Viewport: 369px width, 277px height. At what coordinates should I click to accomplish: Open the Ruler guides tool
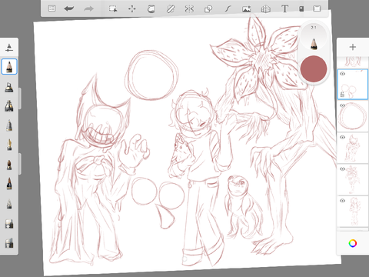[171, 9]
